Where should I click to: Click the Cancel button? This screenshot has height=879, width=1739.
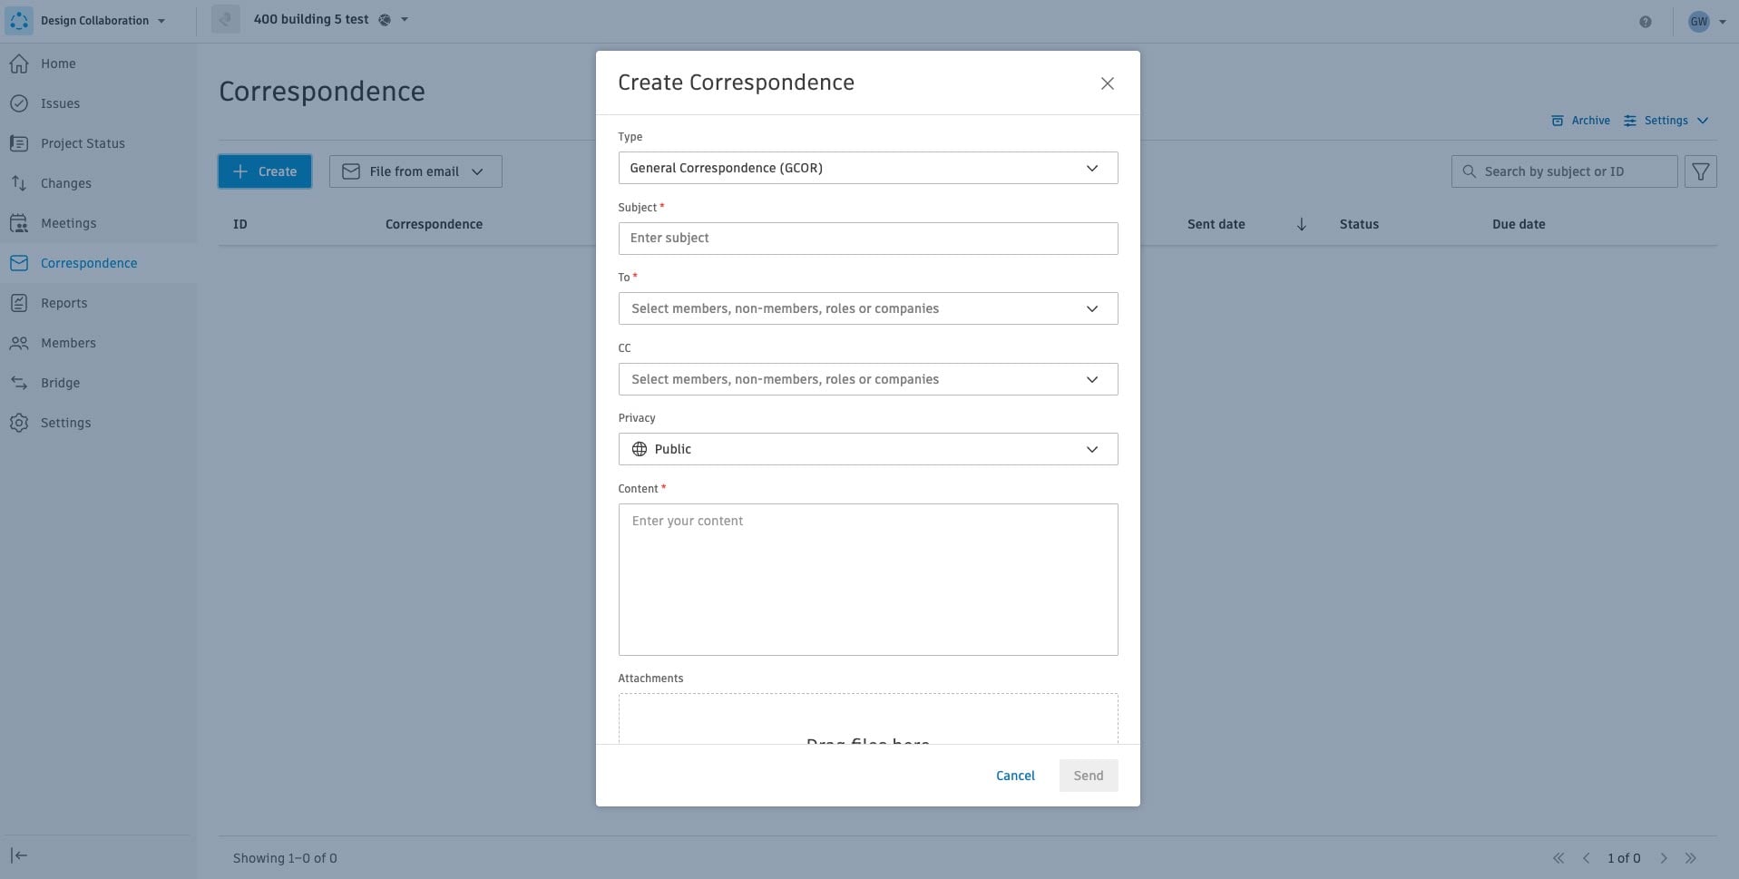pyautogui.click(x=1015, y=776)
